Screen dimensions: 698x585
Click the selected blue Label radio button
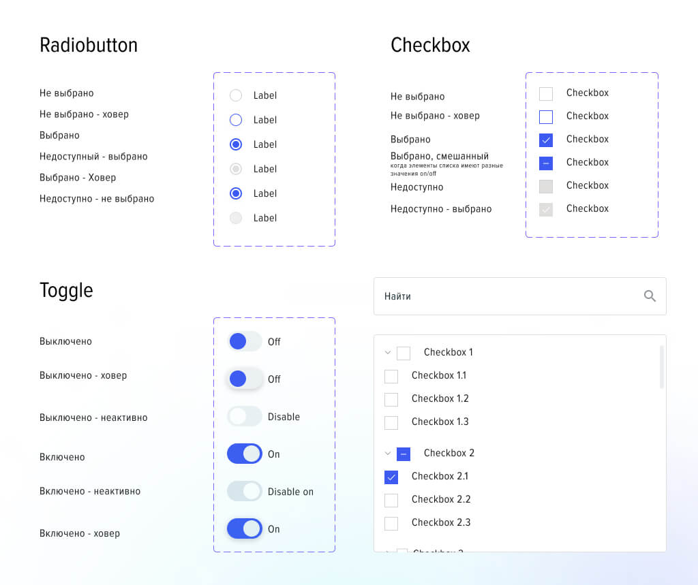(x=235, y=144)
